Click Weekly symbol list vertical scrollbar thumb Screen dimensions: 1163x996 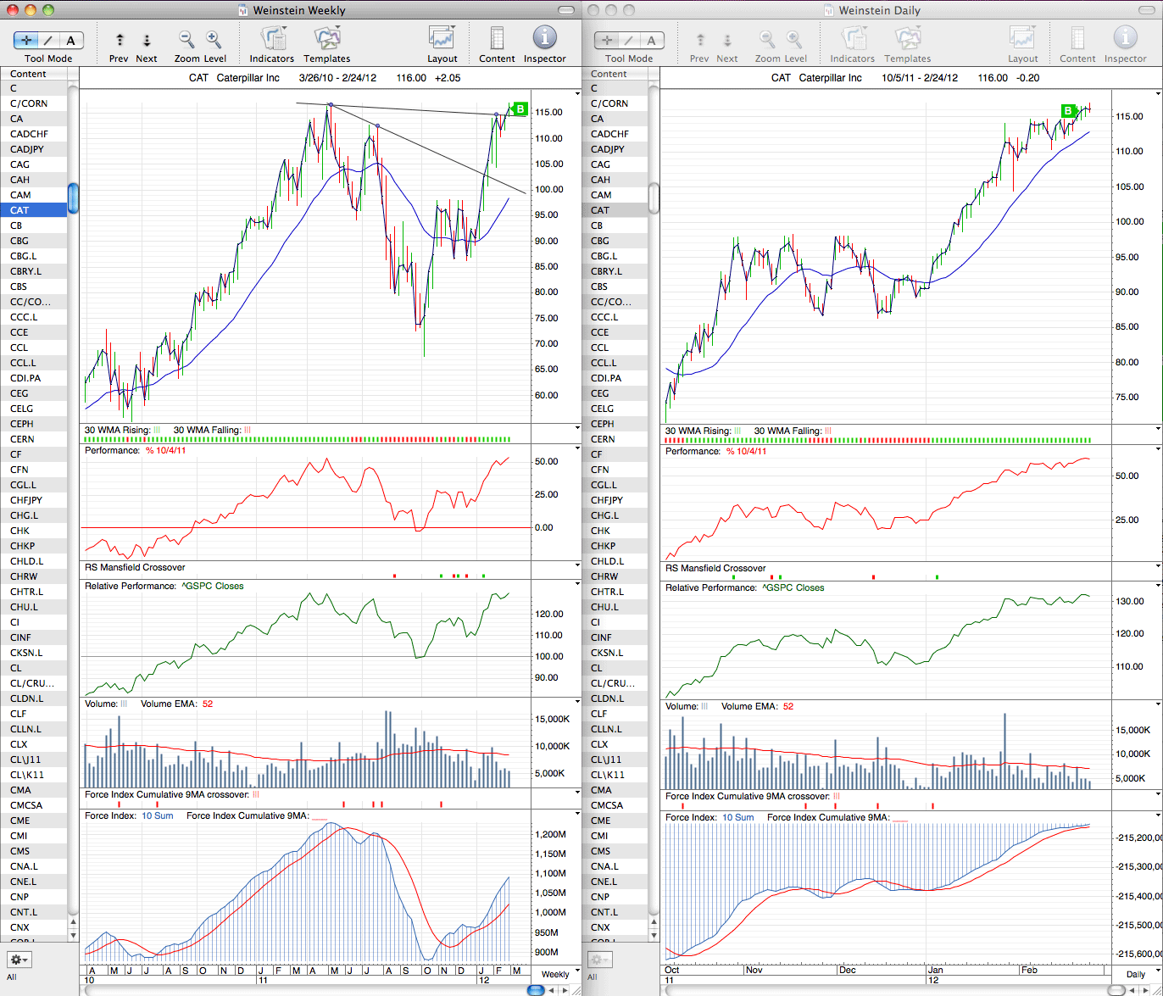click(x=73, y=198)
